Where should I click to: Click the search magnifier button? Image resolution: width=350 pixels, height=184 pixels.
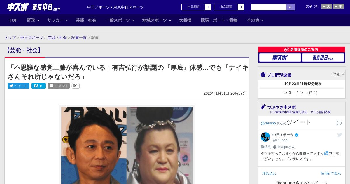click(290, 7)
